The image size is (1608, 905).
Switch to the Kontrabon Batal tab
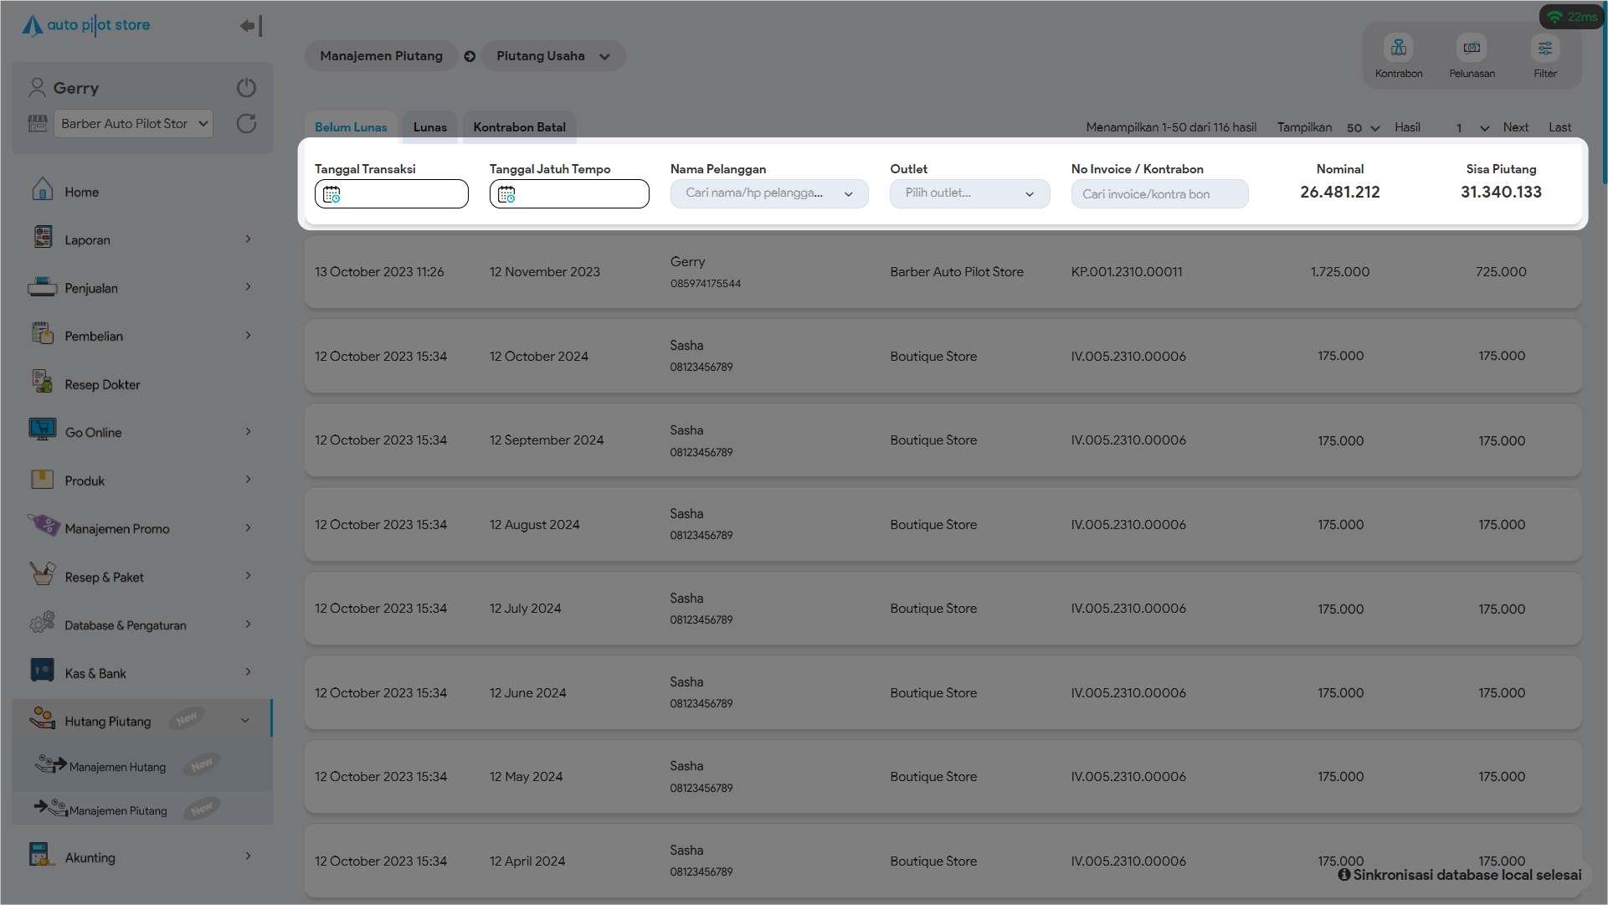point(519,127)
